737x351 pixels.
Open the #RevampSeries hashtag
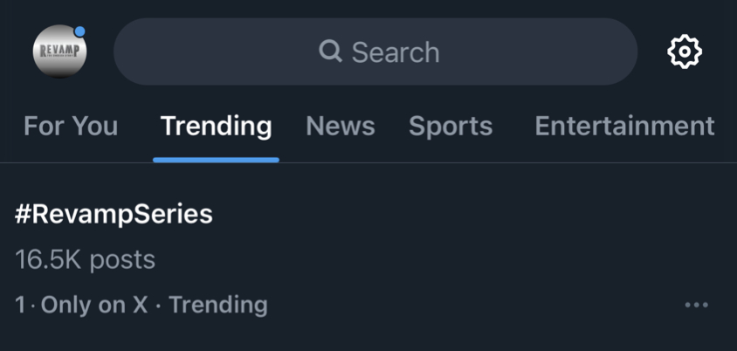click(114, 214)
